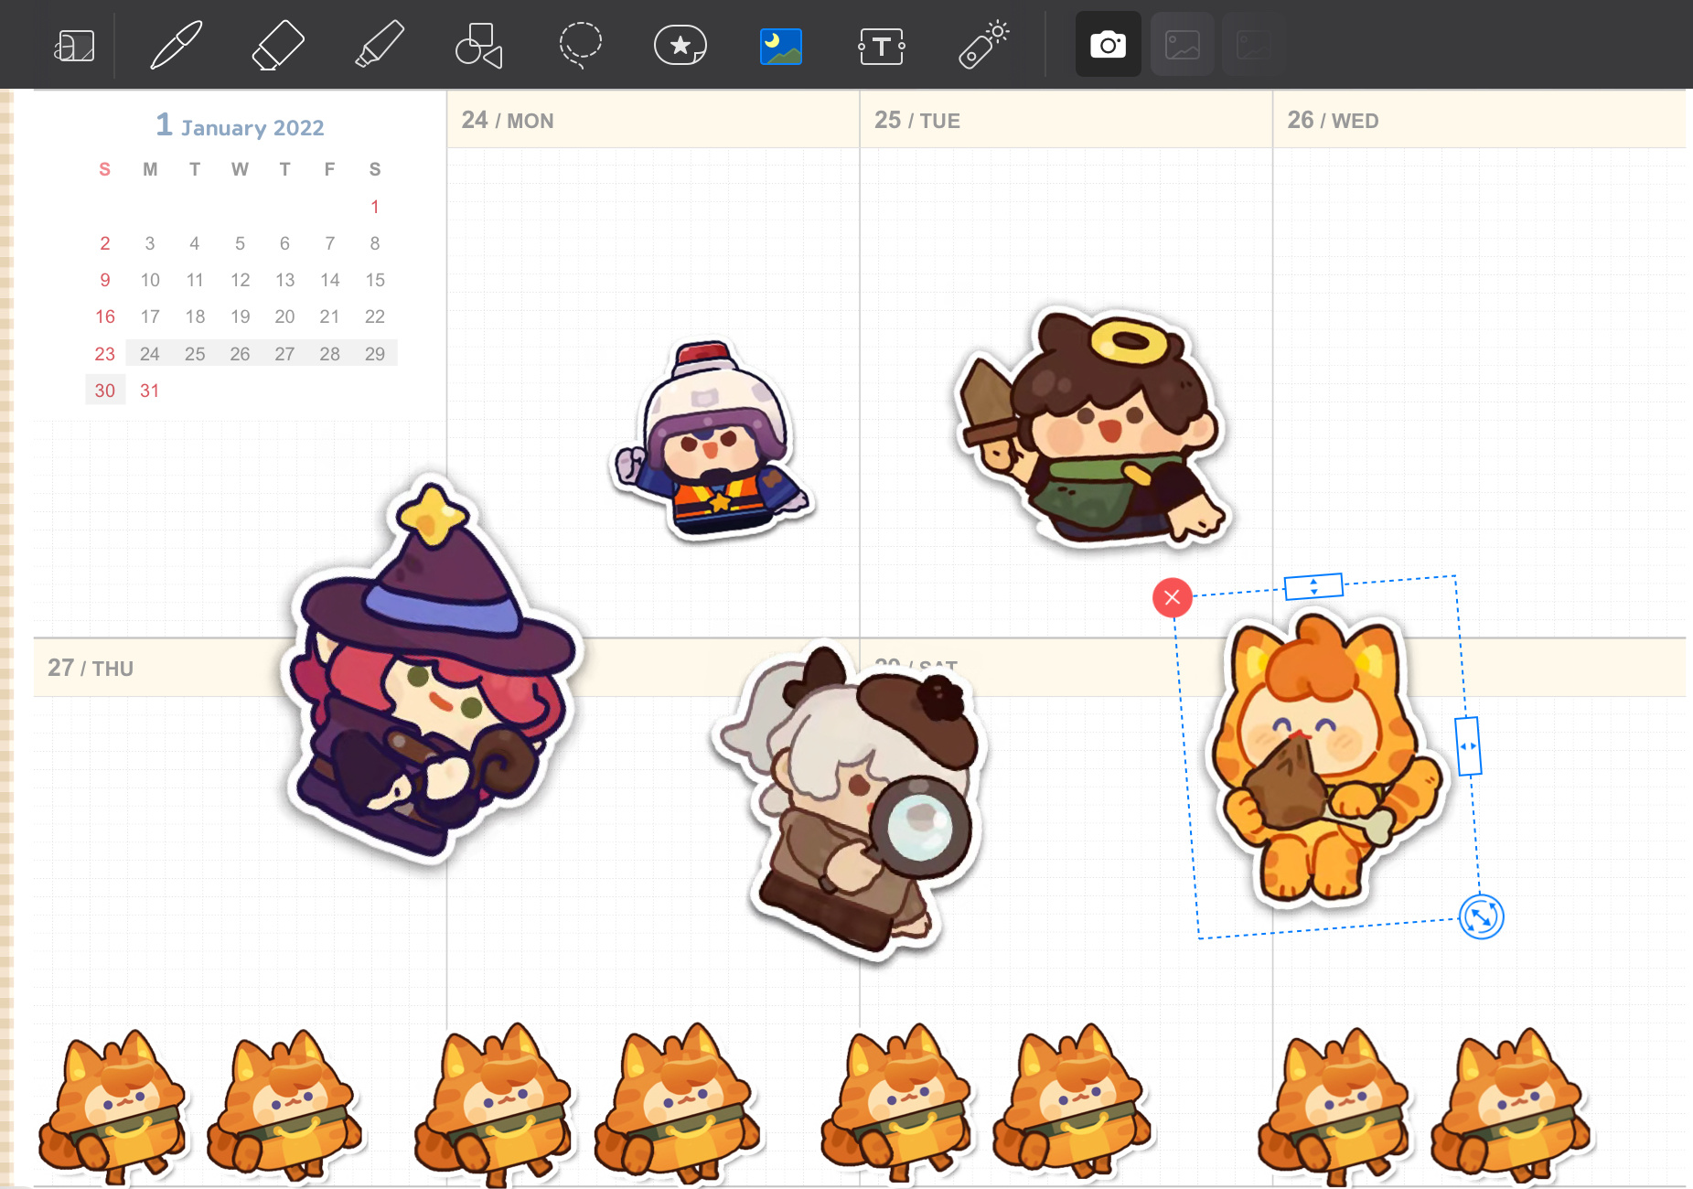Image resolution: width=1693 pixels, height=1189 pixels.
Task: Select the Highlighter tool
Action: pos(379,45)
